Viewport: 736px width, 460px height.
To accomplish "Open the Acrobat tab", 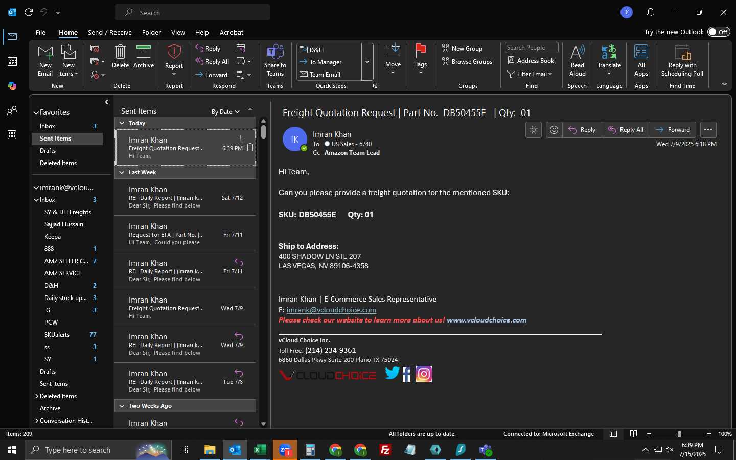I will 231,32.
